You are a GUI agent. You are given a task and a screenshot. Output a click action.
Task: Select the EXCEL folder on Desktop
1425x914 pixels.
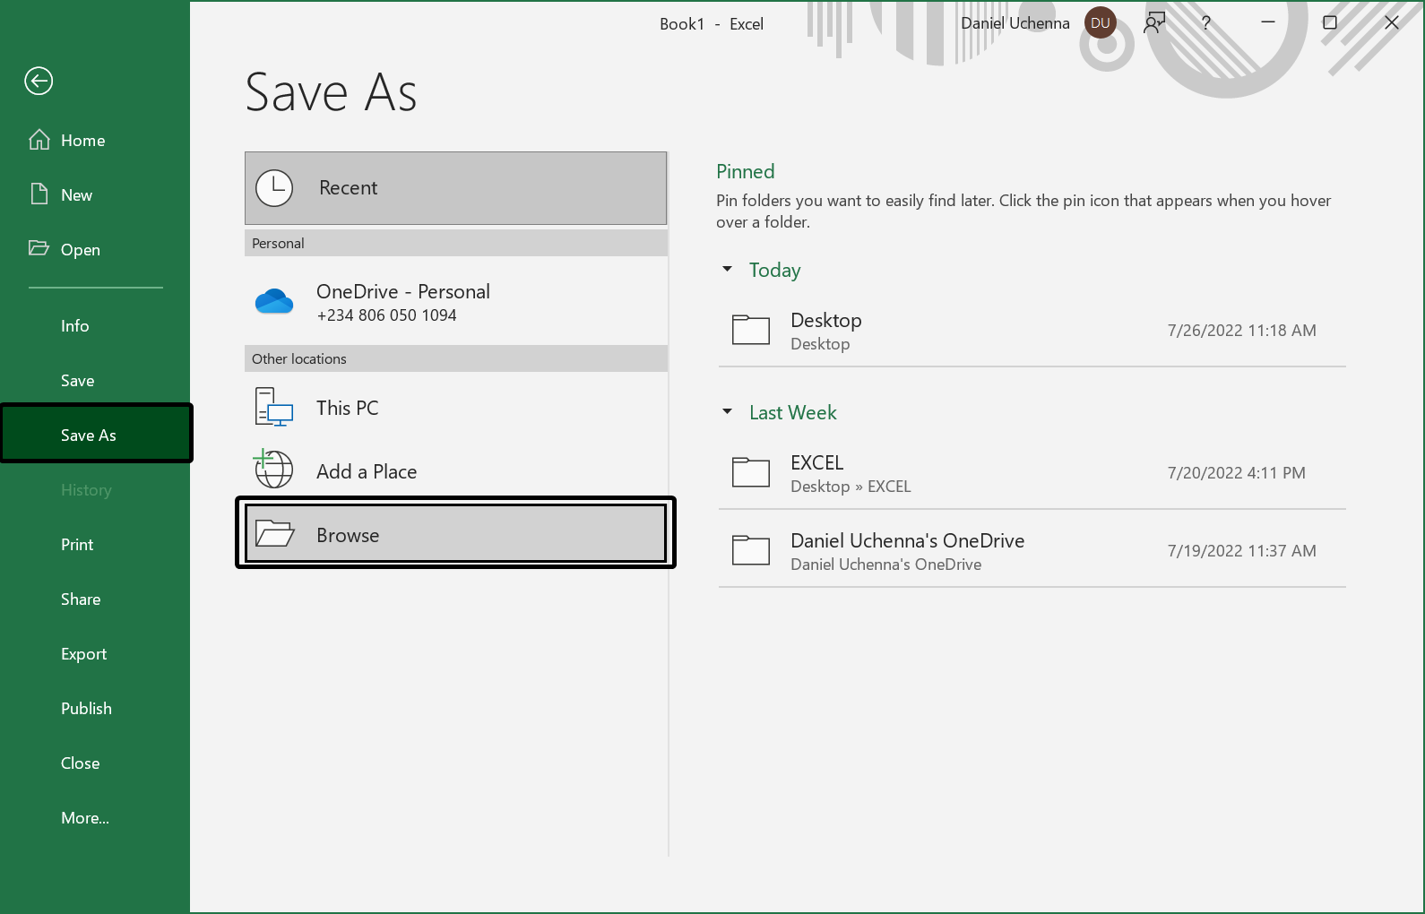[x=1031, y=473]
